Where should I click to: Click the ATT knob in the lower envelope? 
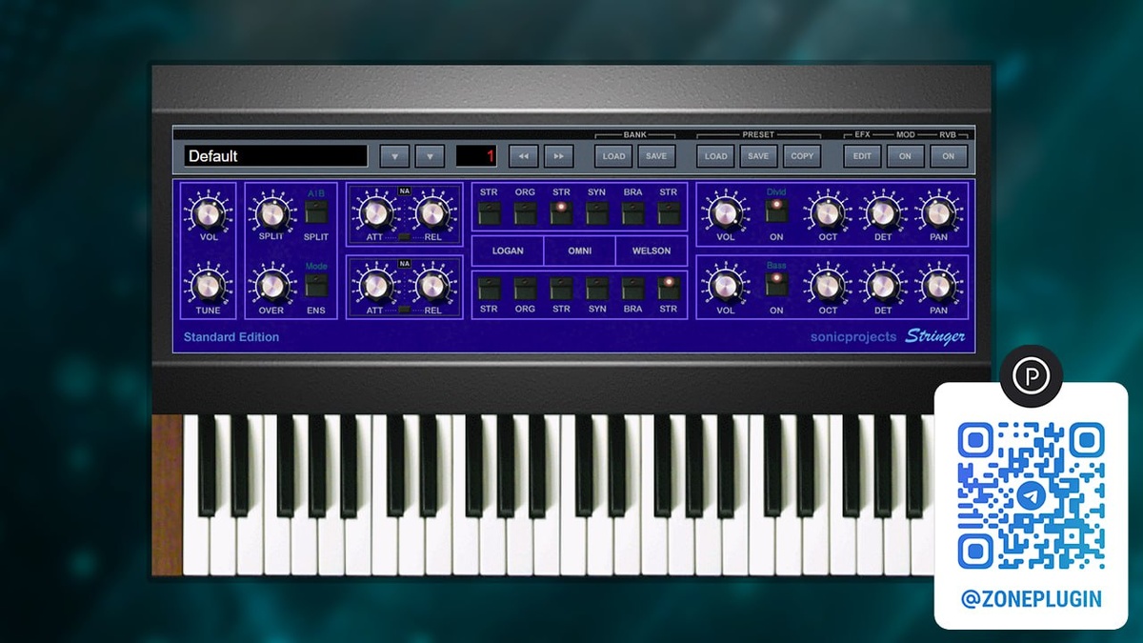point(376,285)
